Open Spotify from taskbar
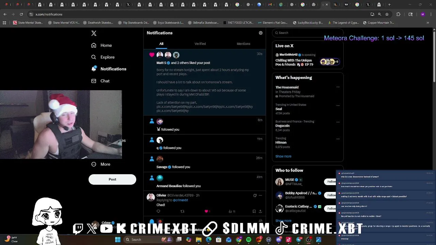This screenshot has height=245, width=436. coord(249,240)
